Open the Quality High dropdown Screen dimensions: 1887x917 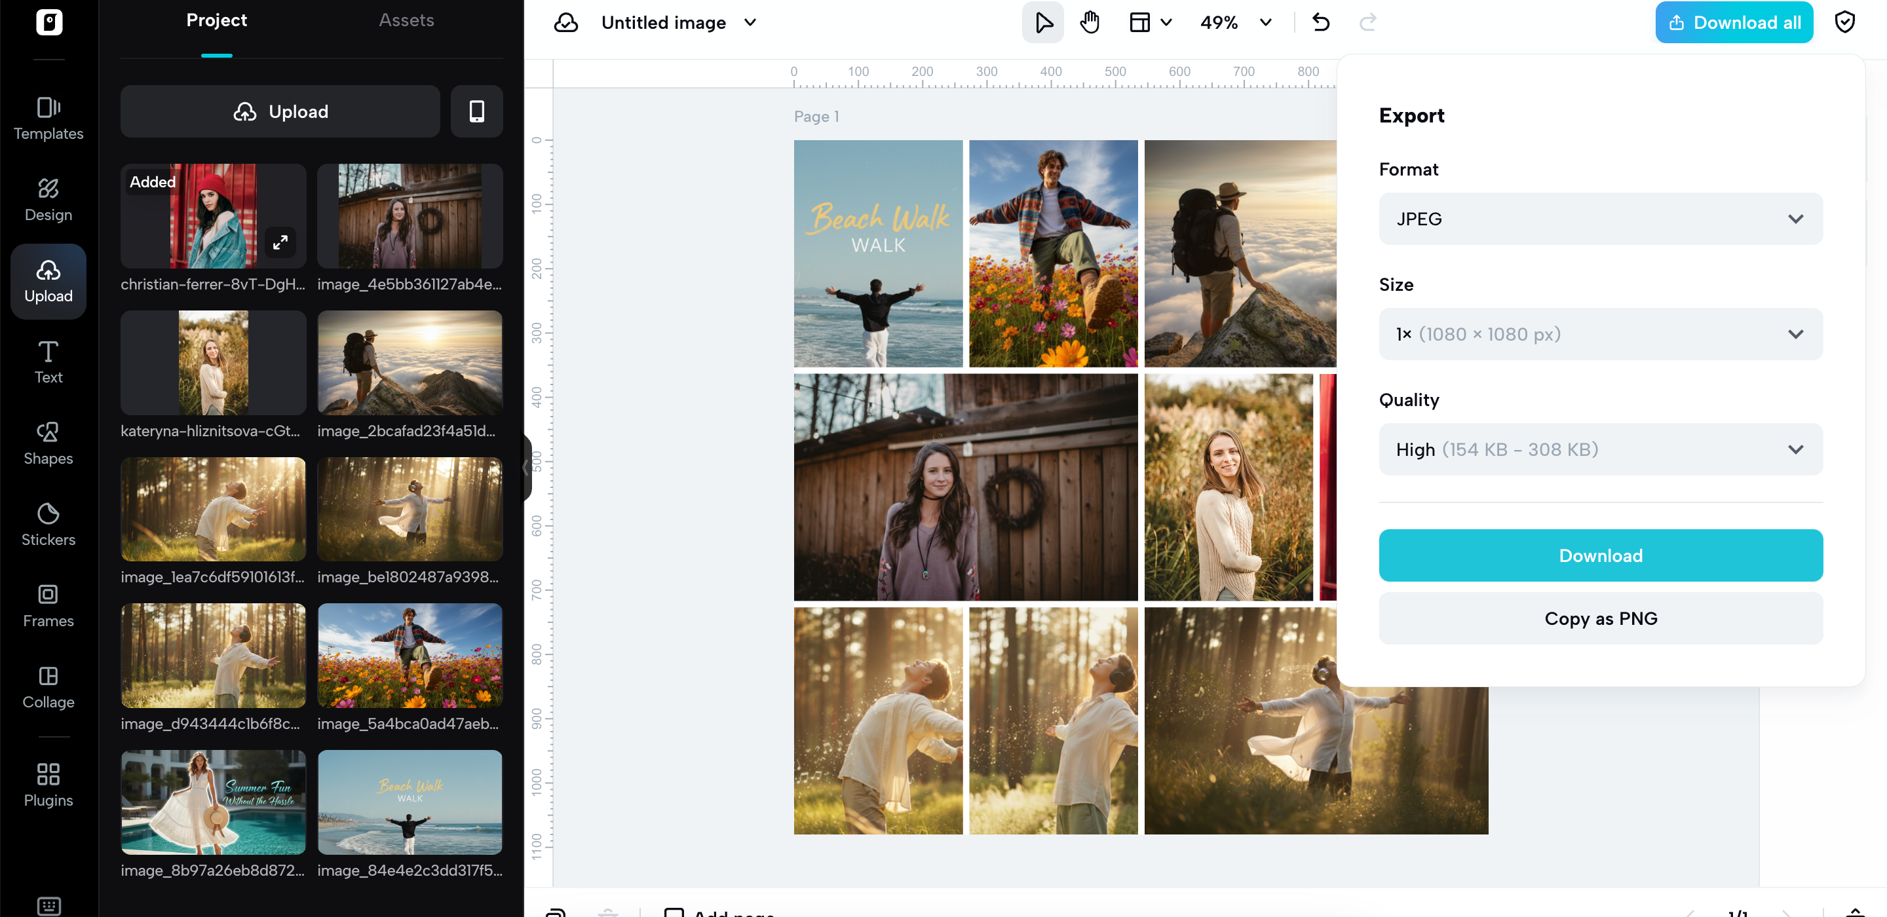[1600, 449]
